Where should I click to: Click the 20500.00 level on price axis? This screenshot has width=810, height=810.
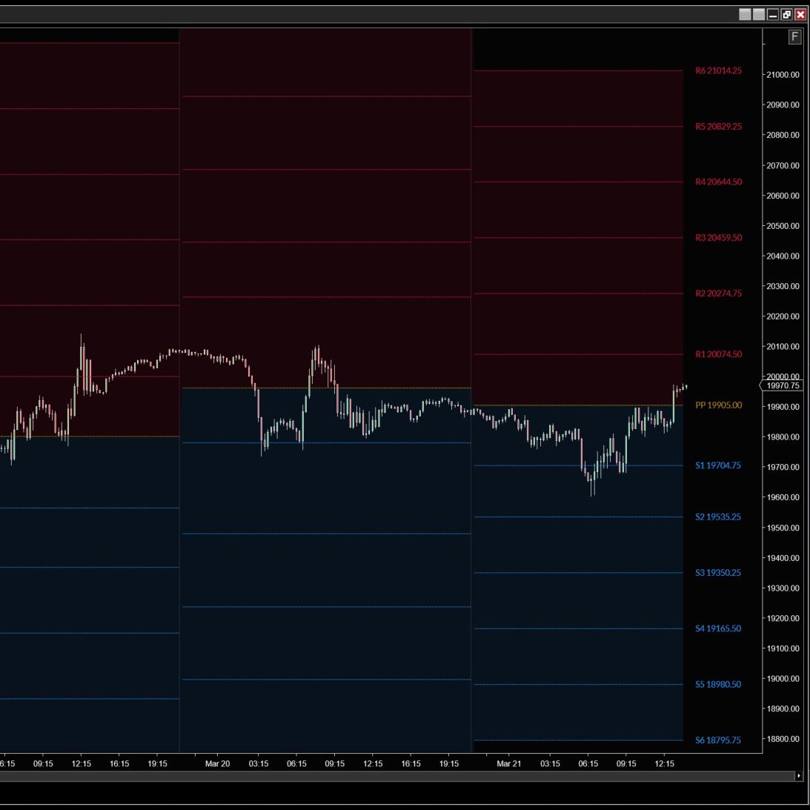(783, 226)
